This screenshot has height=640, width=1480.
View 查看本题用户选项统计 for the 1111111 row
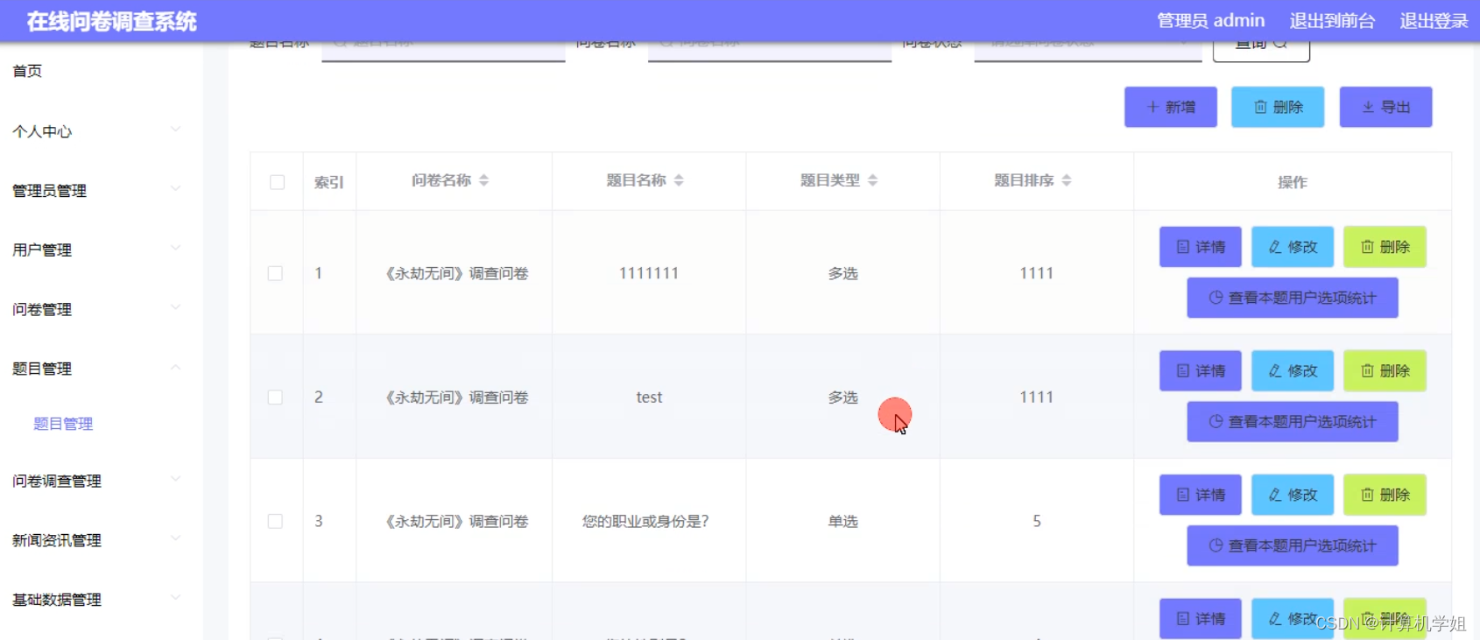(1293, 298)
